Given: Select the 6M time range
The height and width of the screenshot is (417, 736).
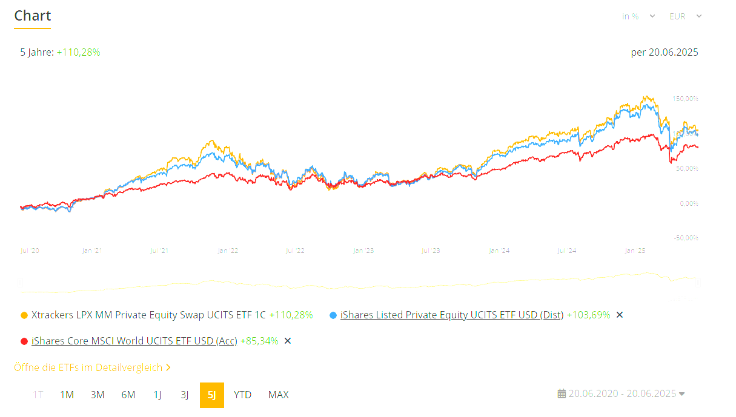Looking at the screenshot, I should [x=128, y=395].
